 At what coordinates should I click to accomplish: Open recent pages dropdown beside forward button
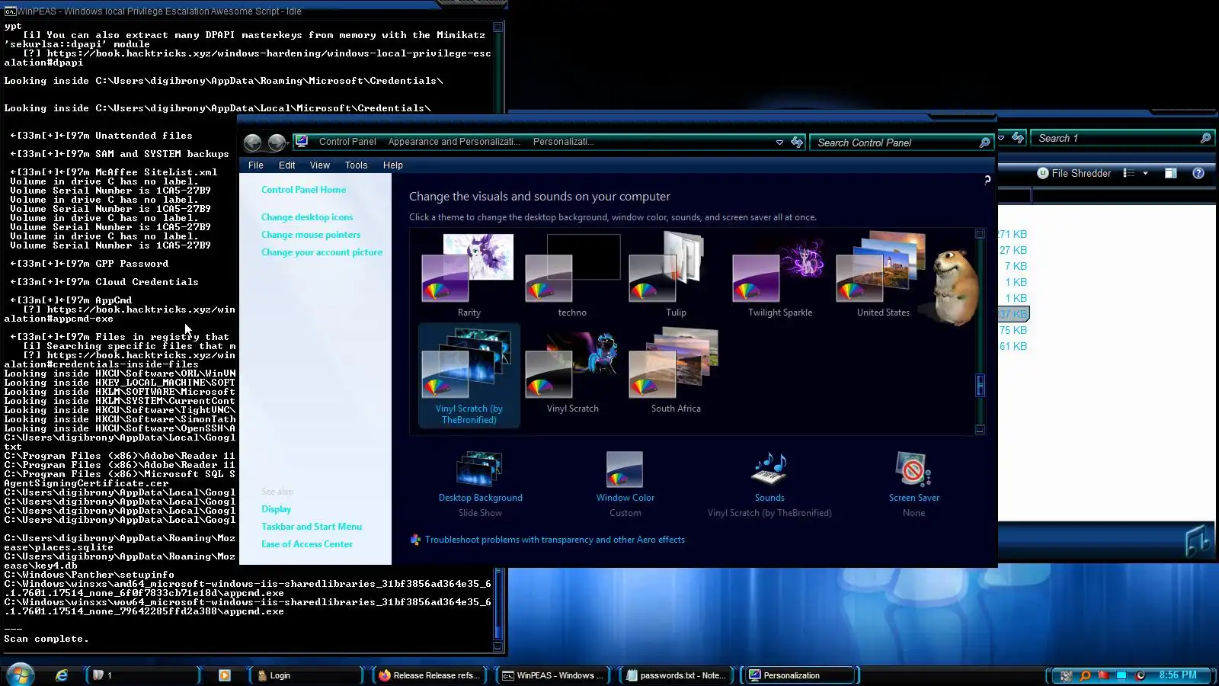click(289, 143)
